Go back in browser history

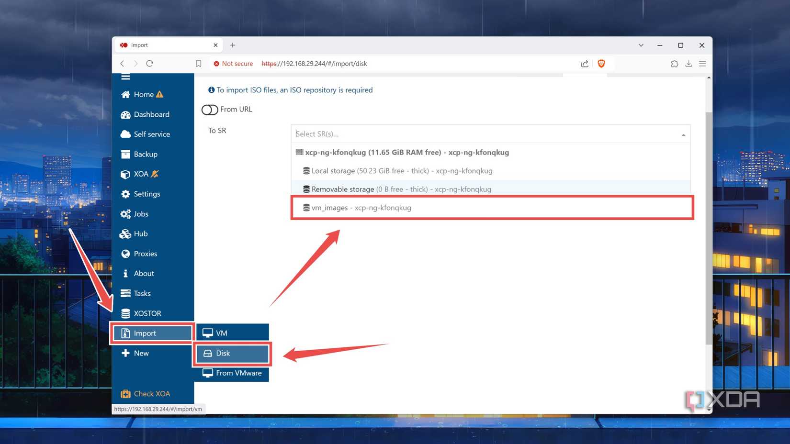point(123,64)
